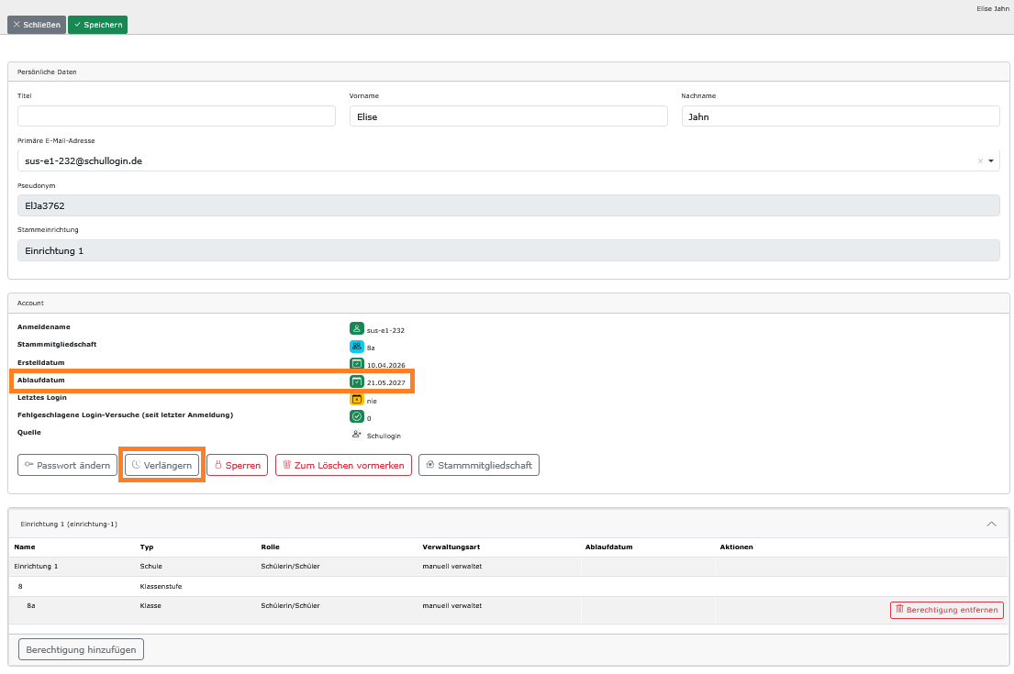This screenshot has height=674, width=1014.
Task: Click the Stammeinrichtung field Einrichtung 1
Action: click(x=508, y=250)
